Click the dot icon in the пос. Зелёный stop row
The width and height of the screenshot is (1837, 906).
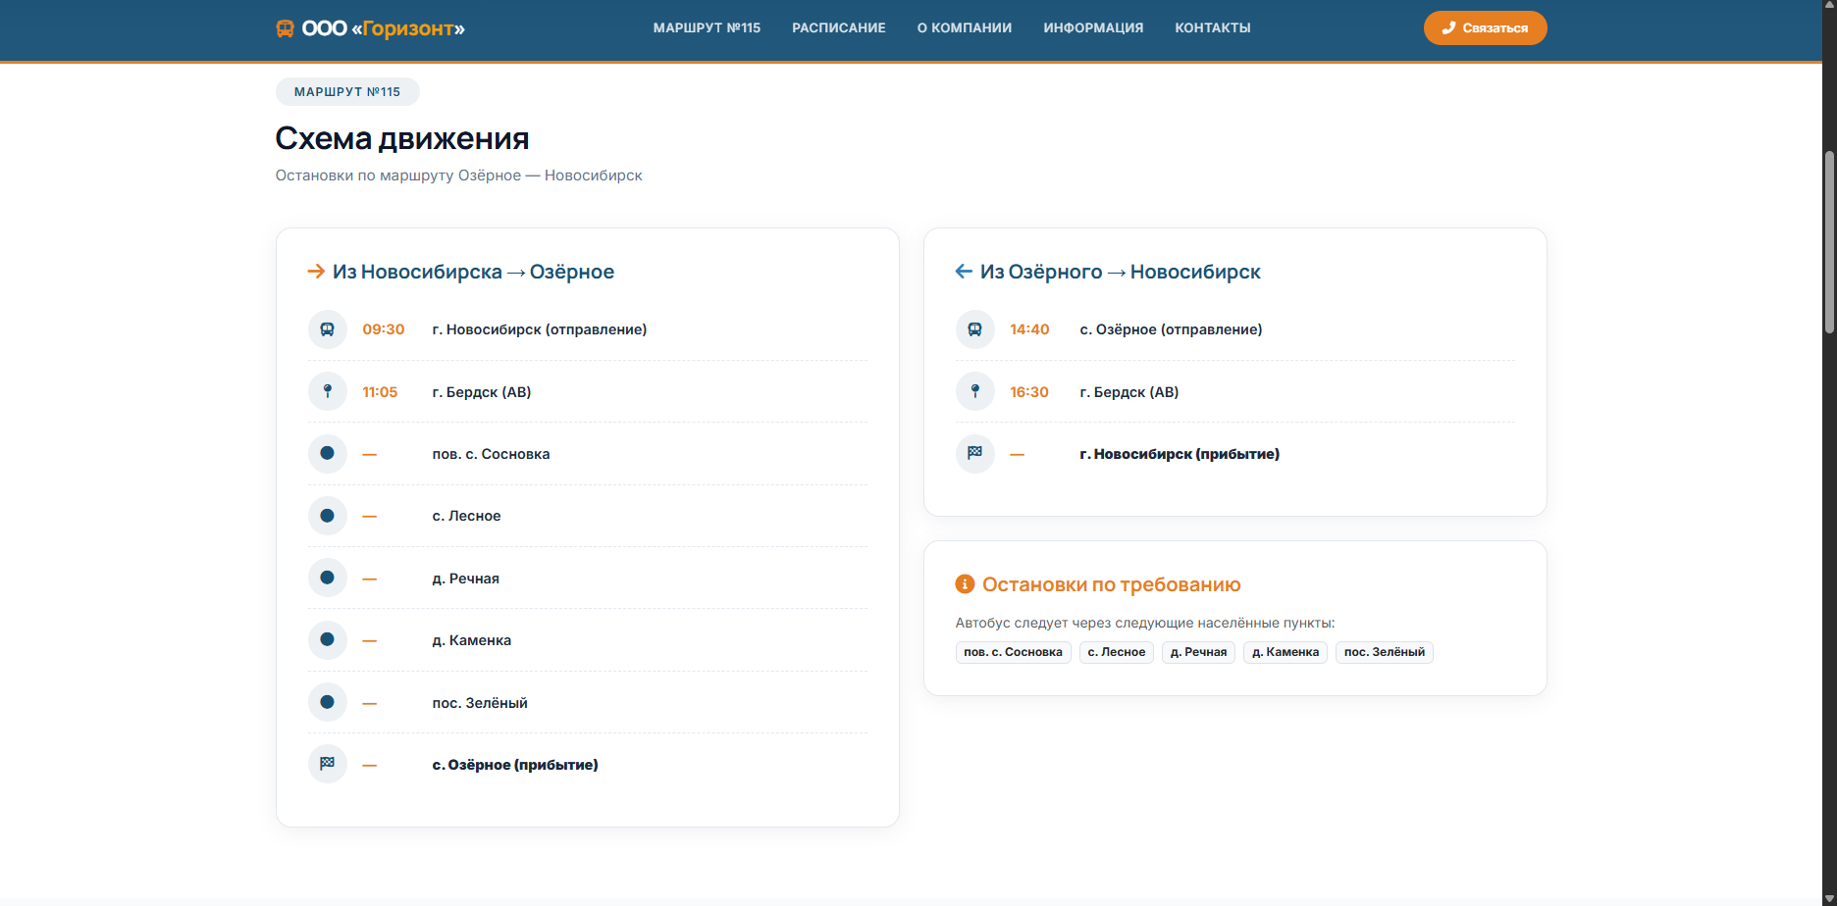point(328,702)
